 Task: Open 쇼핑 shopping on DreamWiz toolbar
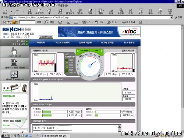(x=99, y=22)
